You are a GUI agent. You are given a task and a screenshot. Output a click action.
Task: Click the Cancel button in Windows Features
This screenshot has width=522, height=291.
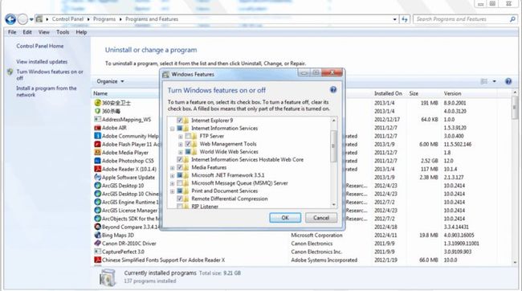(x=321, y=218)
